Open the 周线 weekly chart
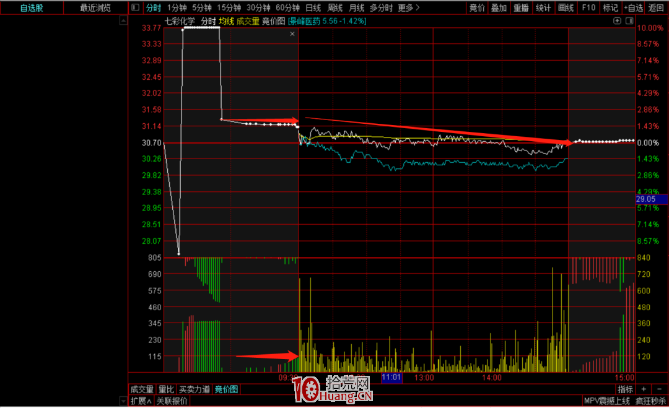 click(x=335, y=7)
